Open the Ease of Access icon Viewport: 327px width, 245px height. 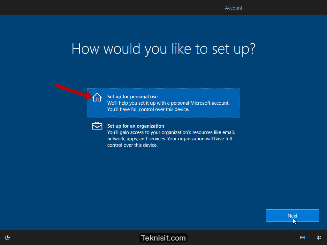[x=8, y=237]
